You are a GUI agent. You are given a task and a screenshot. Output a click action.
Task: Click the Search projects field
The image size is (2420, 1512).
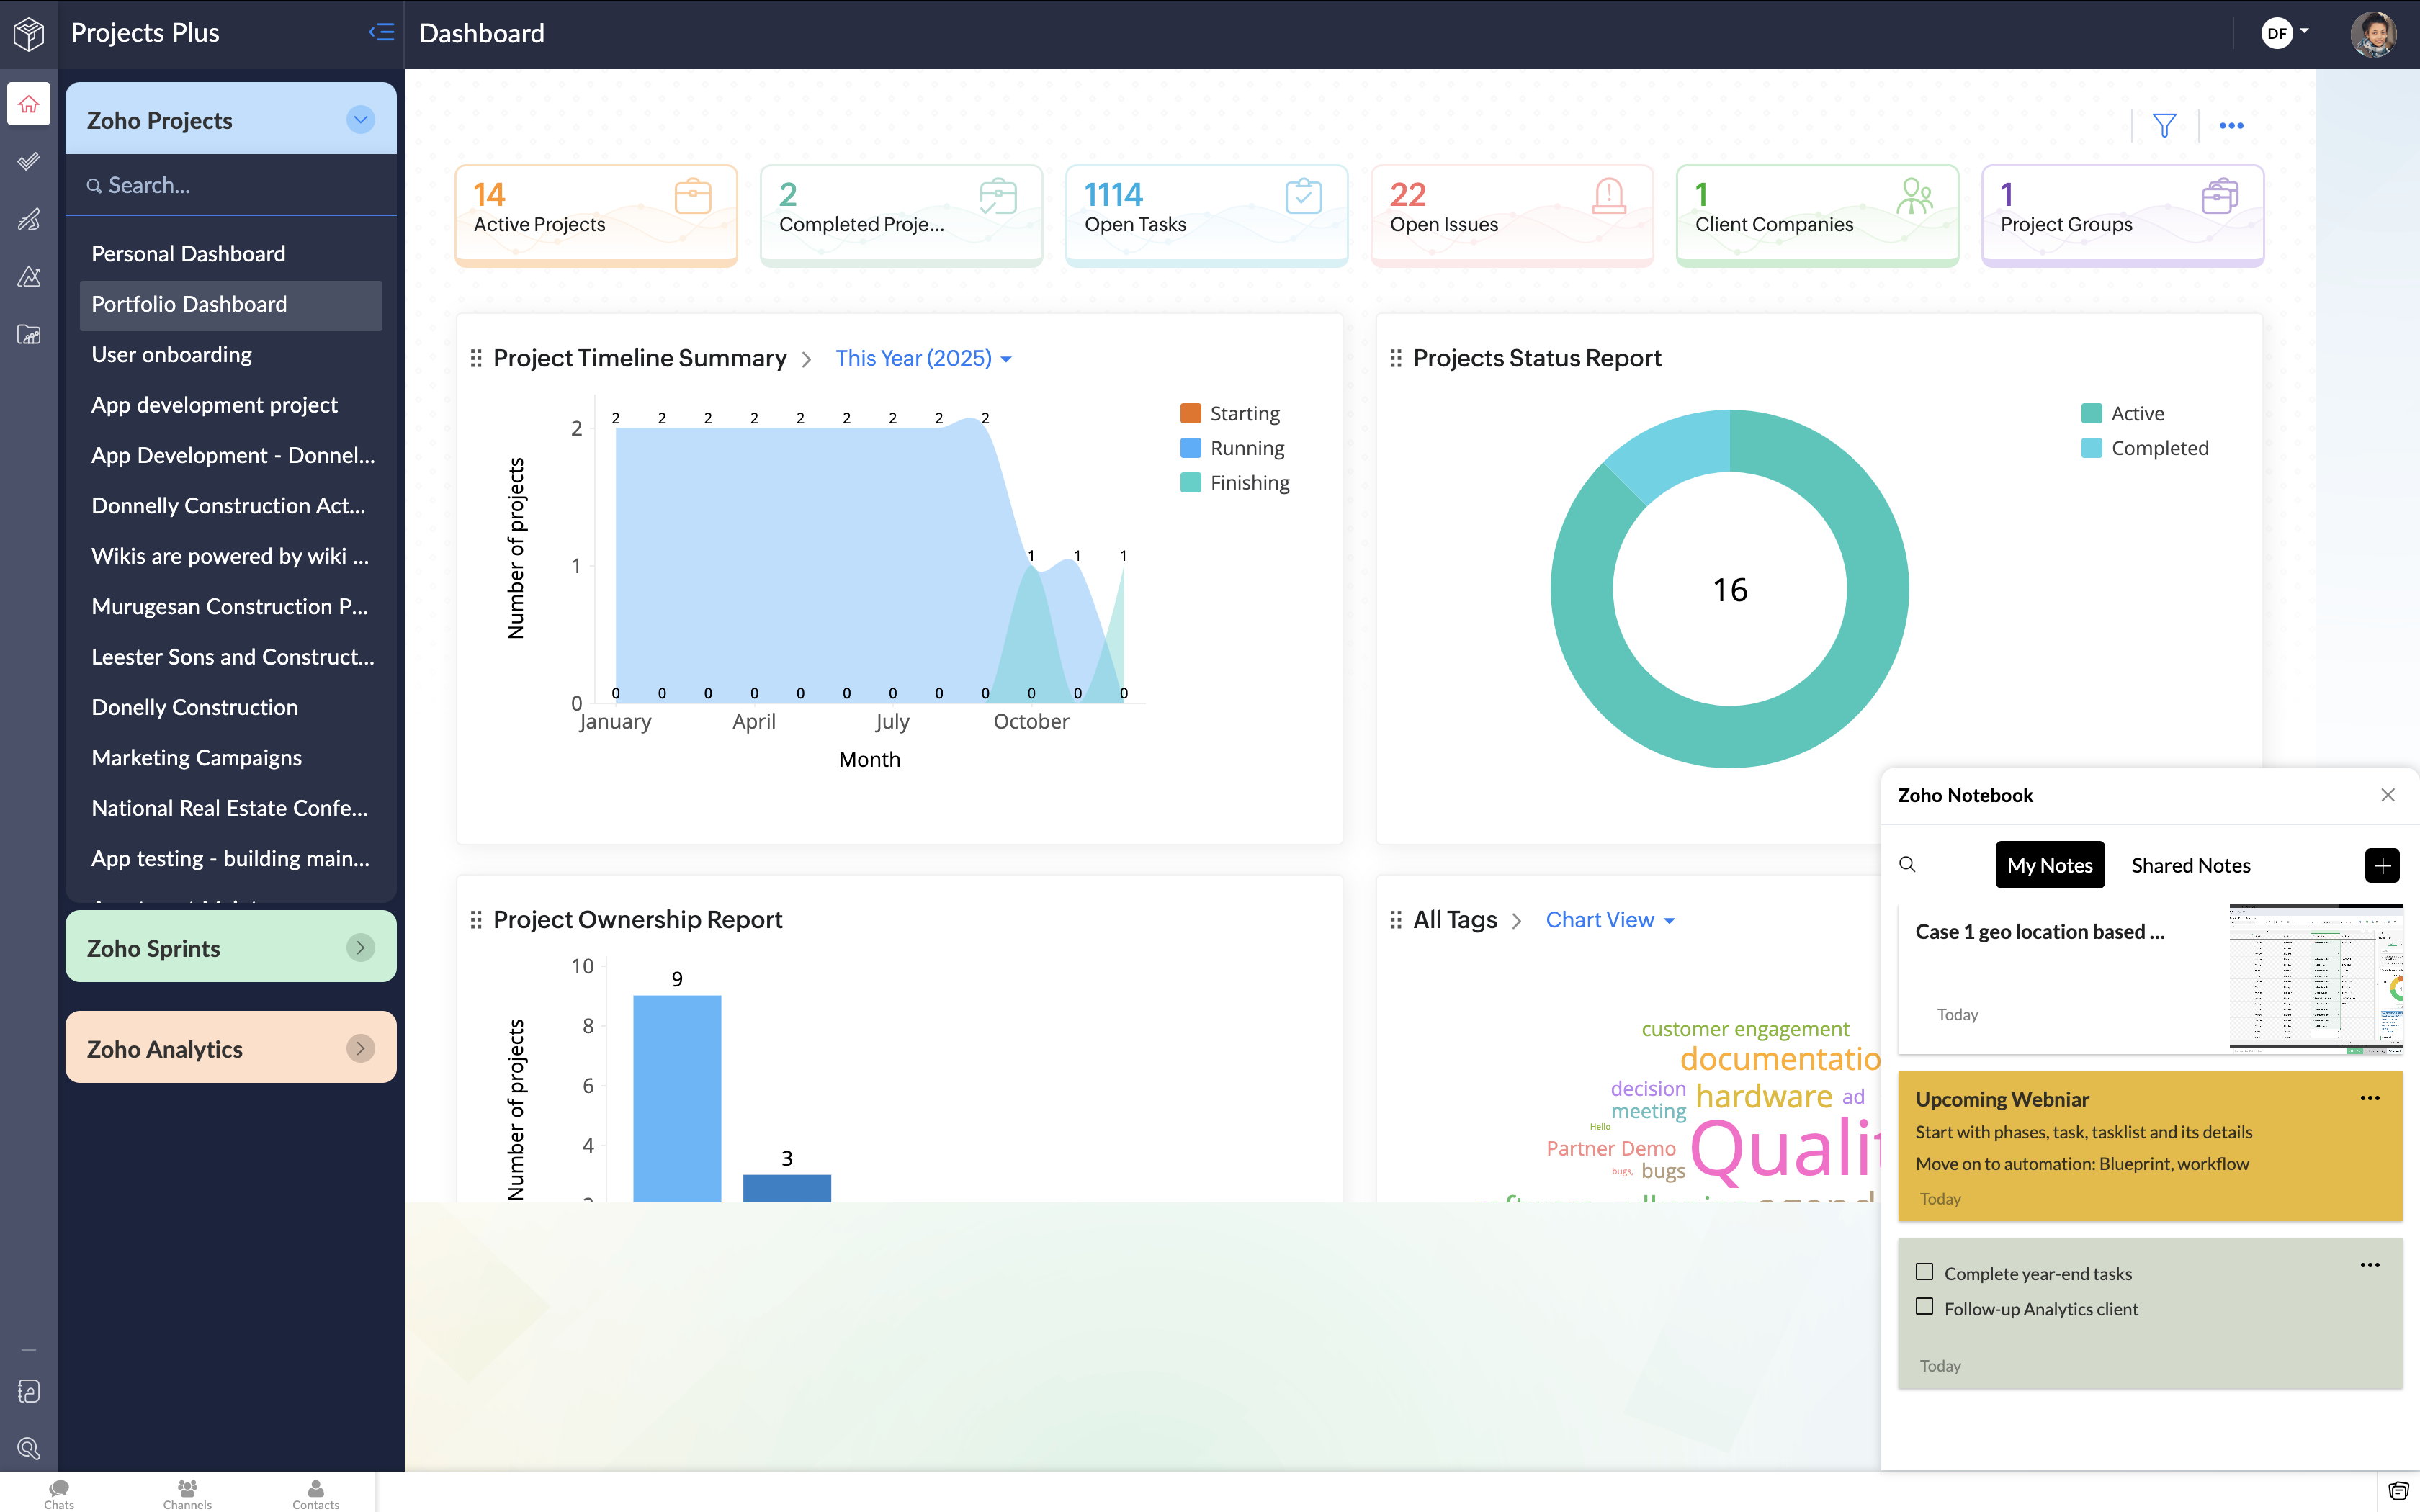[231, 185]
